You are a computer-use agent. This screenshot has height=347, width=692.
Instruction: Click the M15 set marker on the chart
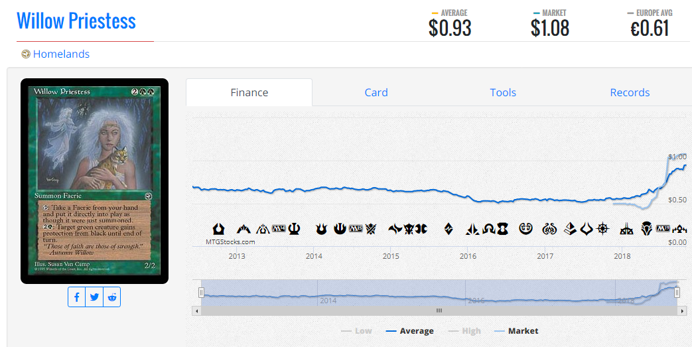[x=356, y=229]
